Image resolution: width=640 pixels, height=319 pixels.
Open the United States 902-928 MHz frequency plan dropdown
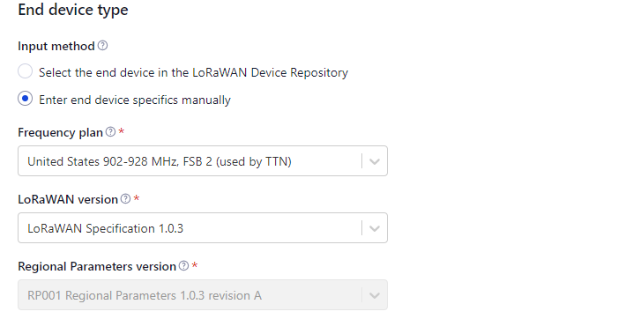point(203,161)
